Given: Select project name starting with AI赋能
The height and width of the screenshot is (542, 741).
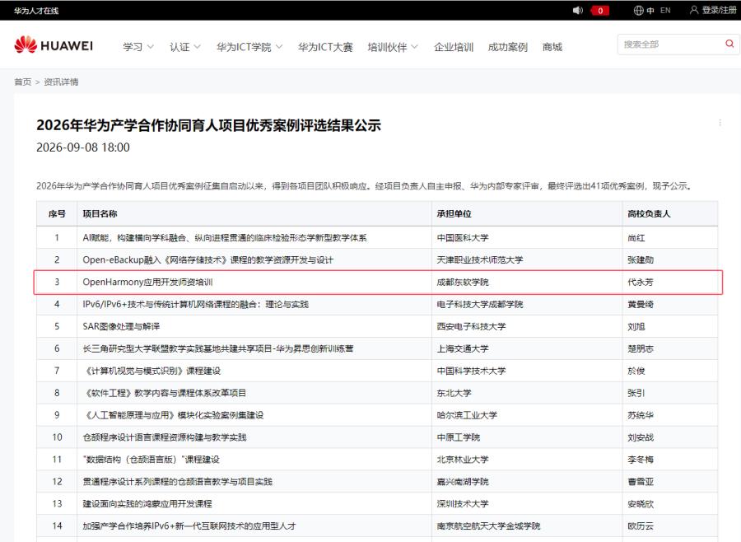Looking at the screenshot, I should click(x=225, y=238).
